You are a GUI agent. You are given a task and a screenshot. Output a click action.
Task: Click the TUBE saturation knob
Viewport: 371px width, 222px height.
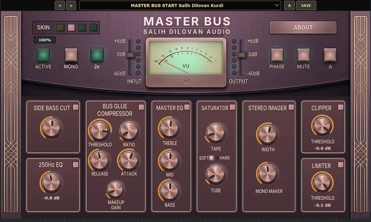coord(216,174)
